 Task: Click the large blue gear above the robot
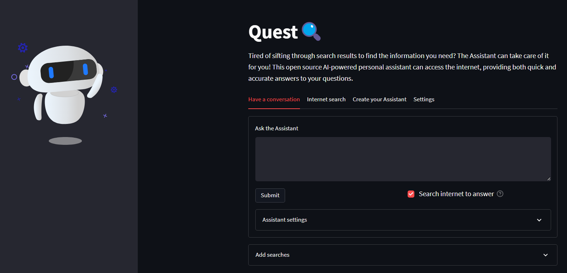[23, 47]
